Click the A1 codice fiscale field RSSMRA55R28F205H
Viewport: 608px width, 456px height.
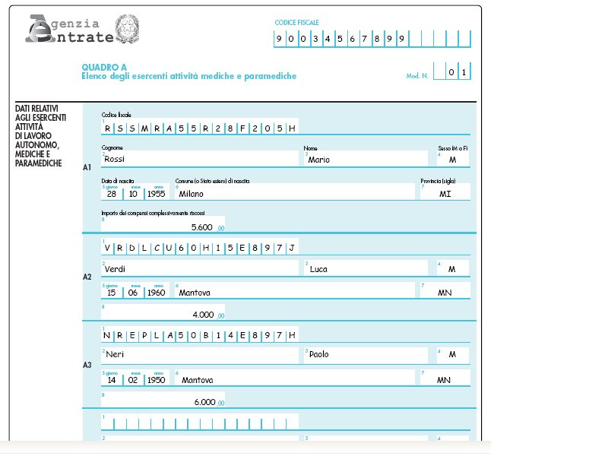pyautogui.click(x=199, y=128)
